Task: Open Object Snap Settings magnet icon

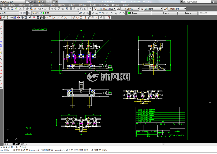Action: tap(109, 17)
